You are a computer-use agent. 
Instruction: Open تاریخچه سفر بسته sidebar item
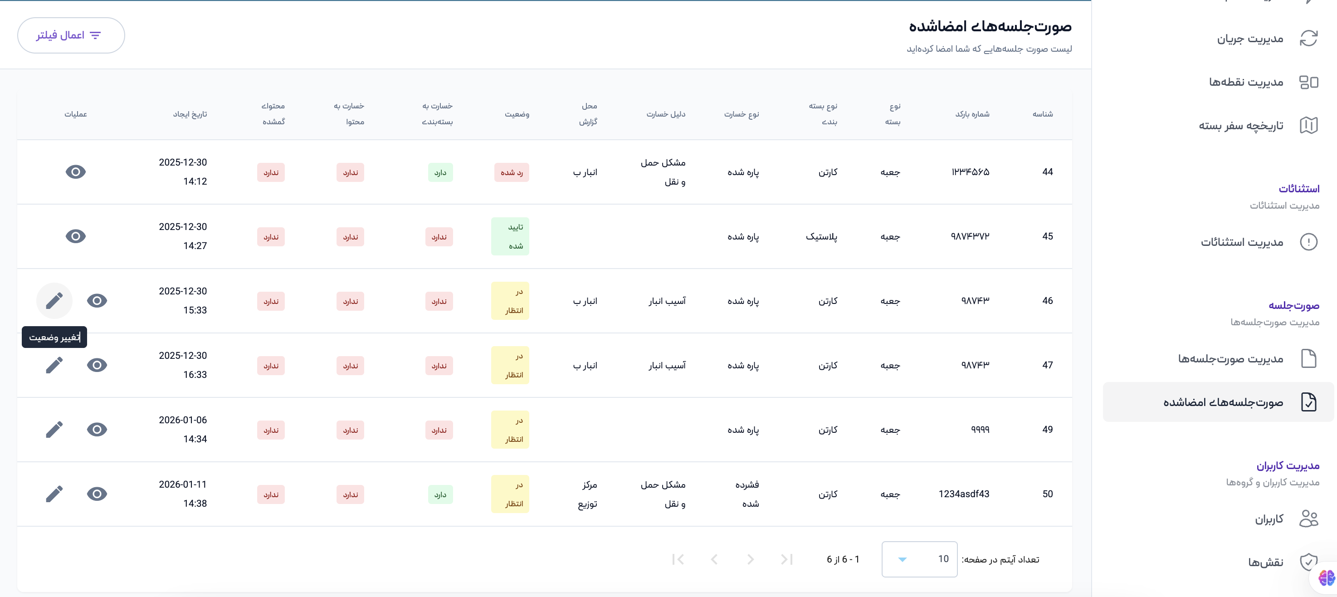[1240, 126]
